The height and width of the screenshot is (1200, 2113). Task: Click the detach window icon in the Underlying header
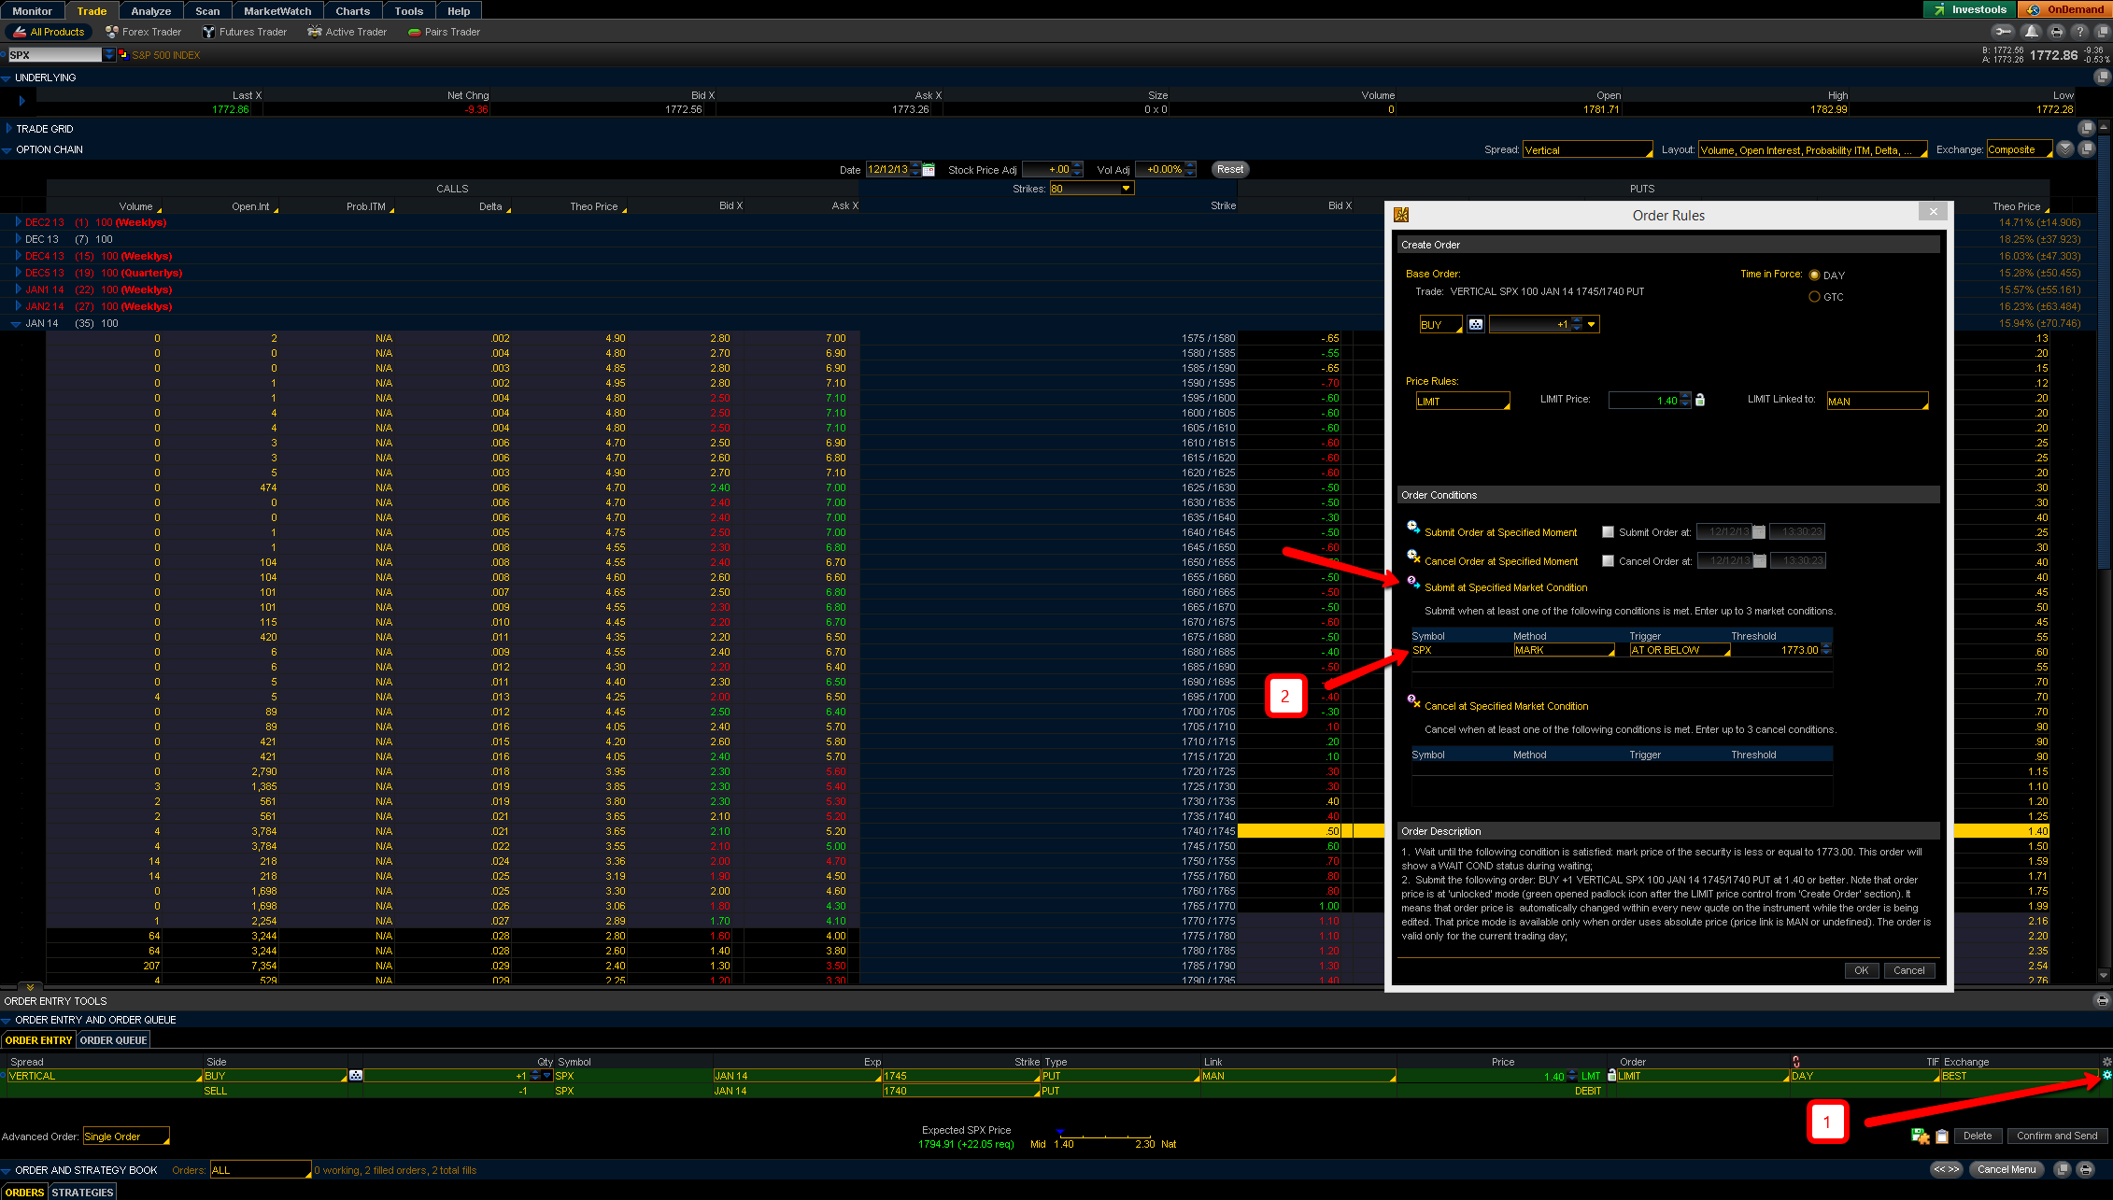pyautogui.click(x=2102, y=78)
